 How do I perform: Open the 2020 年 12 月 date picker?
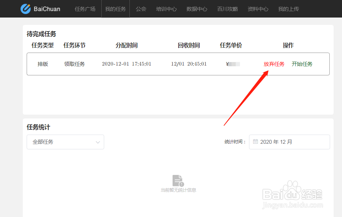tap(289, 142)
